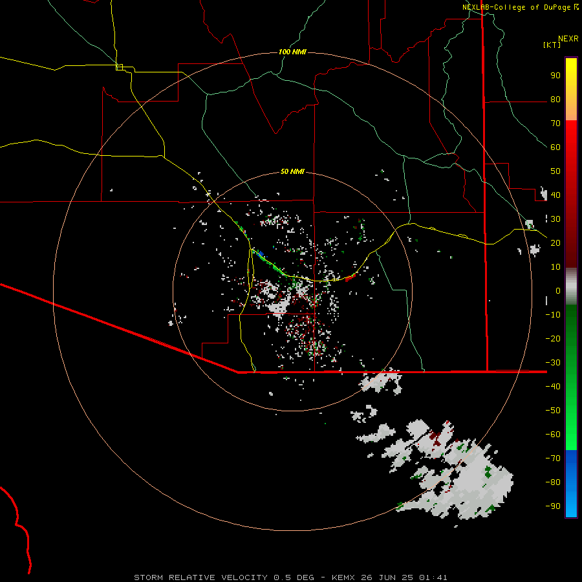Click the -90 value on the velocity scale
The image size is (582, 582).
tap(553, 506)
